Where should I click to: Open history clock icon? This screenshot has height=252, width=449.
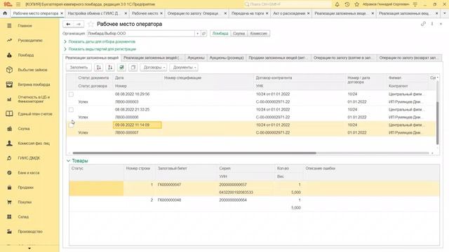coord(347,4)
